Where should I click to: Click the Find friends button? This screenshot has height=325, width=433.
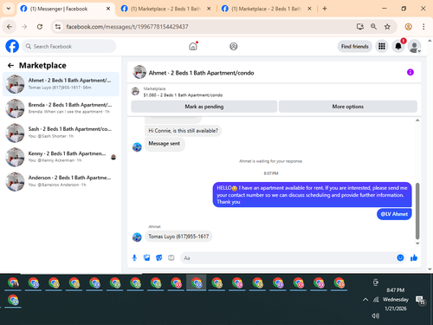click(355, 46)
